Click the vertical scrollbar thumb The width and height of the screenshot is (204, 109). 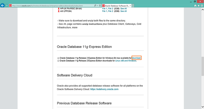point(203,66)
